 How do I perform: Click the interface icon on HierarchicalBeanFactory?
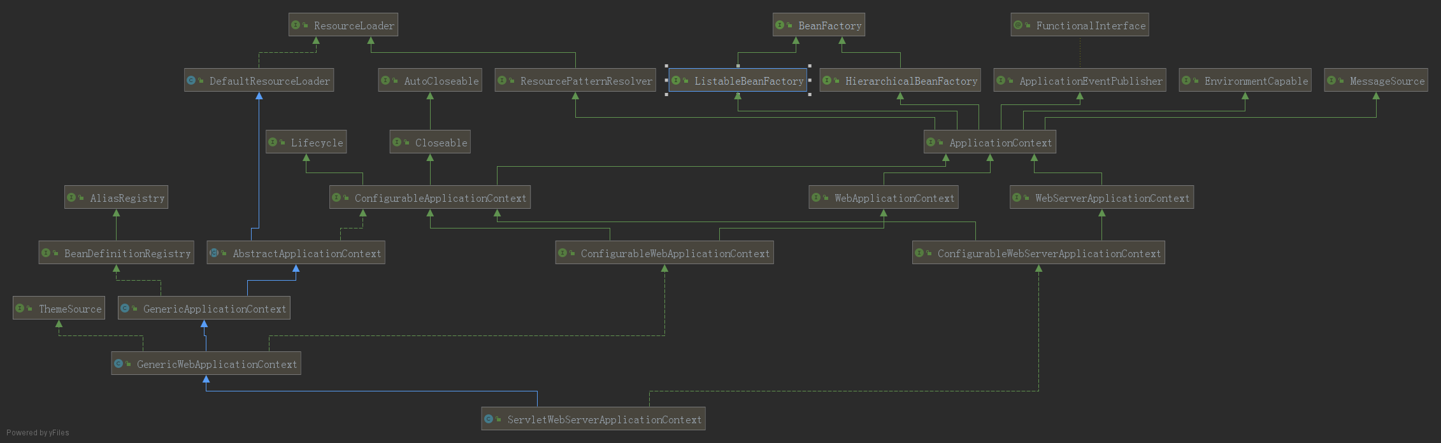[827, 80]
